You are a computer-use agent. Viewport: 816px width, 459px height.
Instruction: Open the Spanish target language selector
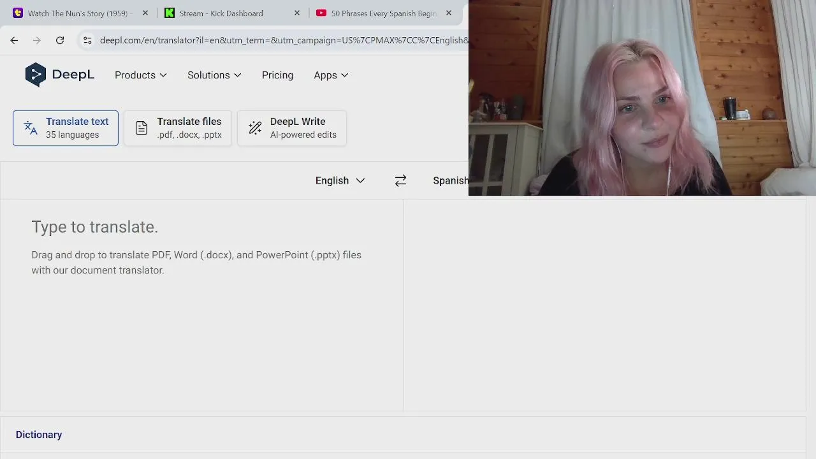pos(450,180)
